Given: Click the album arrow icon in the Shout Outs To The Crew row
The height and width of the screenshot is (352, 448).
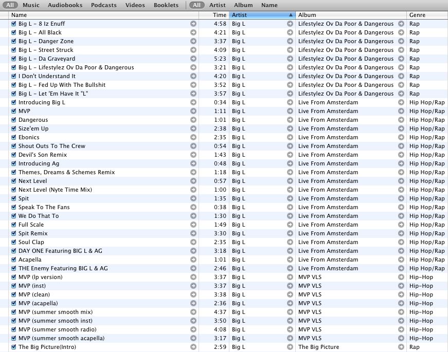Looking at the screenshot, I should tap(401, 146).
